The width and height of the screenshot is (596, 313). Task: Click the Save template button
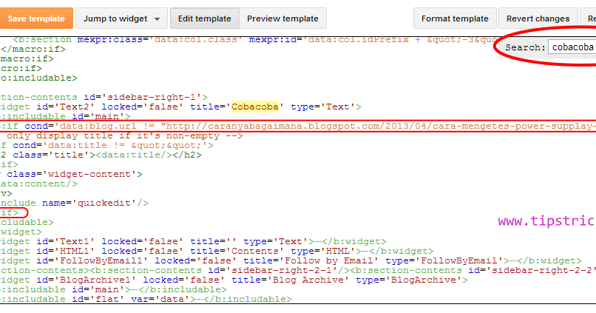click(36, 18)
